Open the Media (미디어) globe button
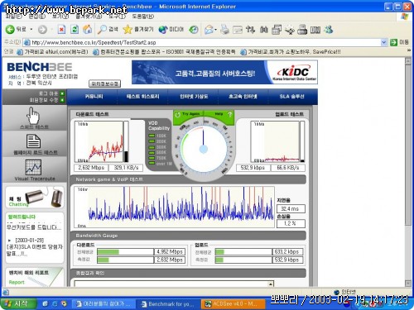This screenshot has height=310, width=414. coord(171,29)
